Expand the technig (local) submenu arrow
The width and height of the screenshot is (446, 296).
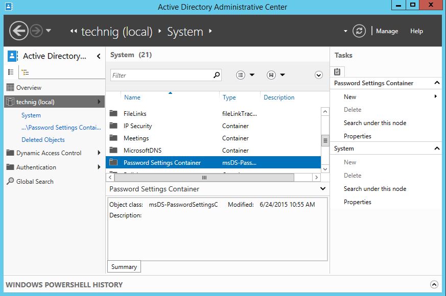pos(99,102)
